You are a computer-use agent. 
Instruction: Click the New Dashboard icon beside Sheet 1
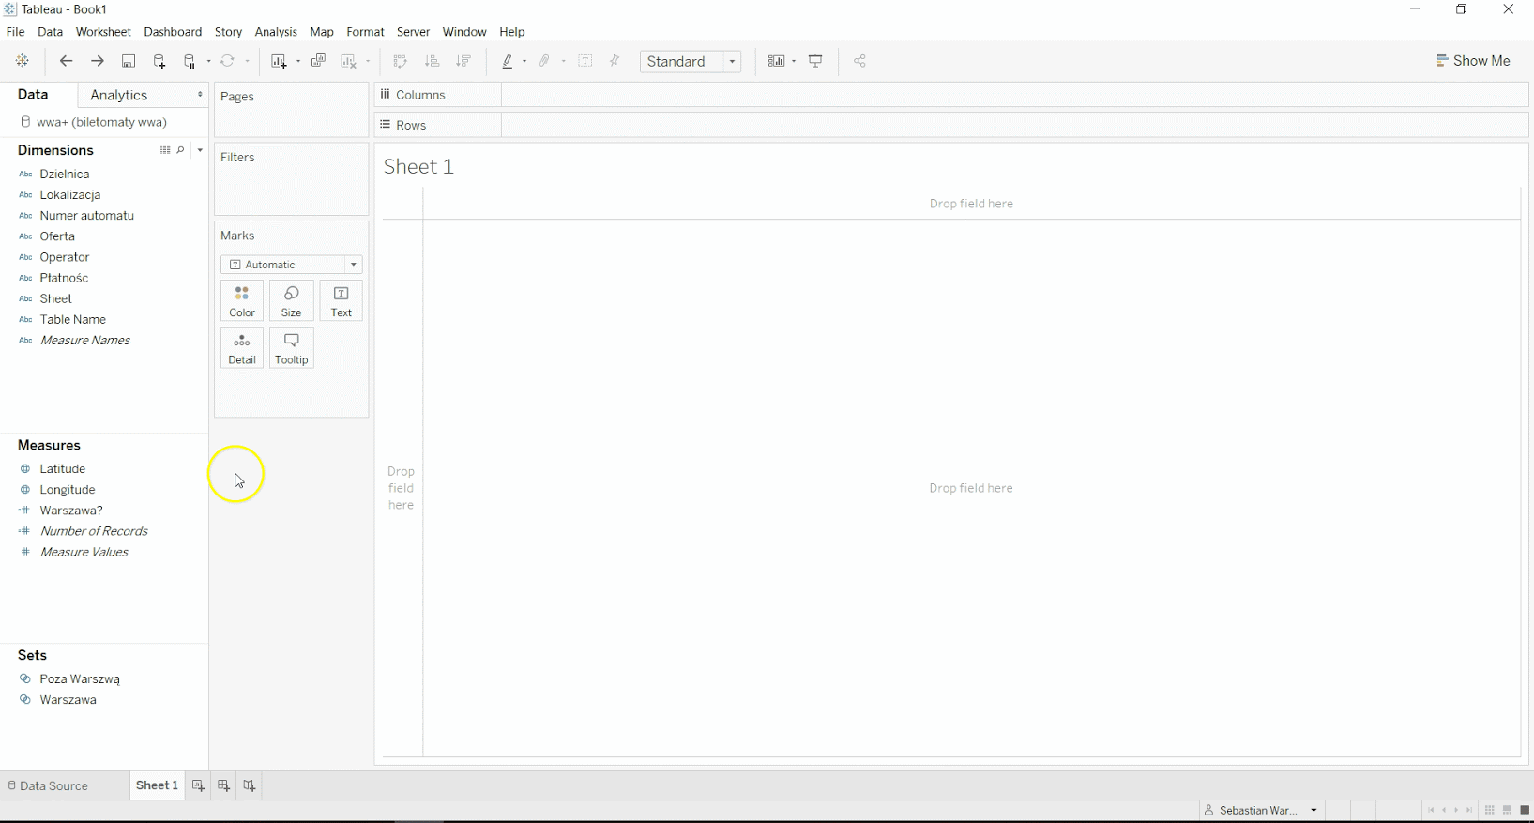223,785
